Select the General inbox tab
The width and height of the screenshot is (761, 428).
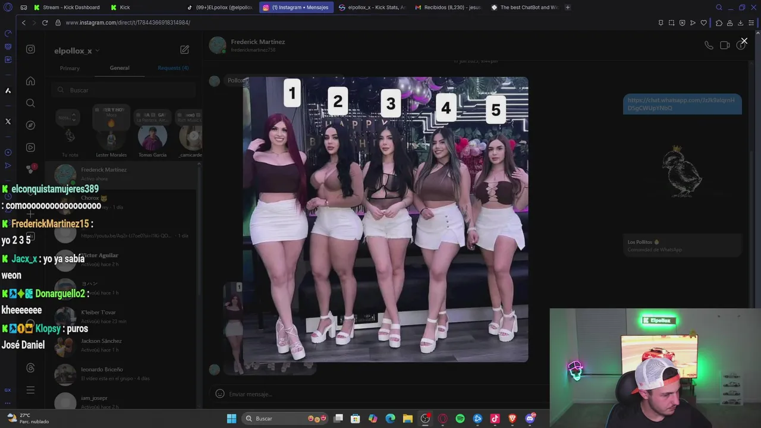120,68
